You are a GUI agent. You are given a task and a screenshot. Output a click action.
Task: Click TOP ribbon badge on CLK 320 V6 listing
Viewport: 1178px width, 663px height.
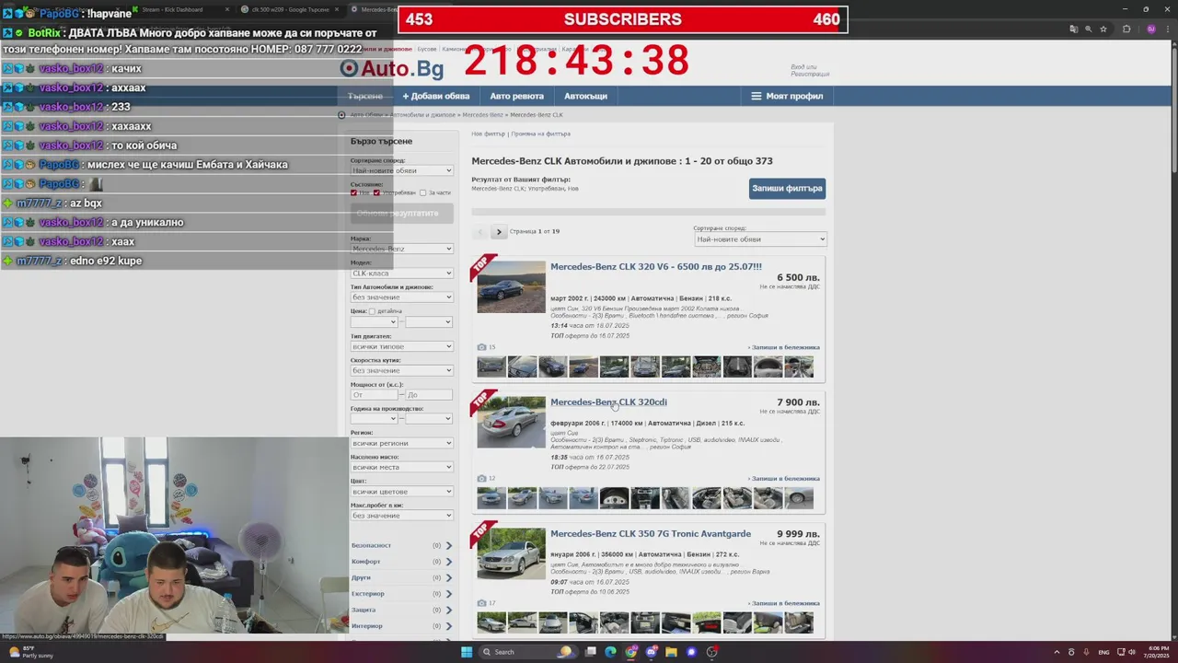point(481,265)
